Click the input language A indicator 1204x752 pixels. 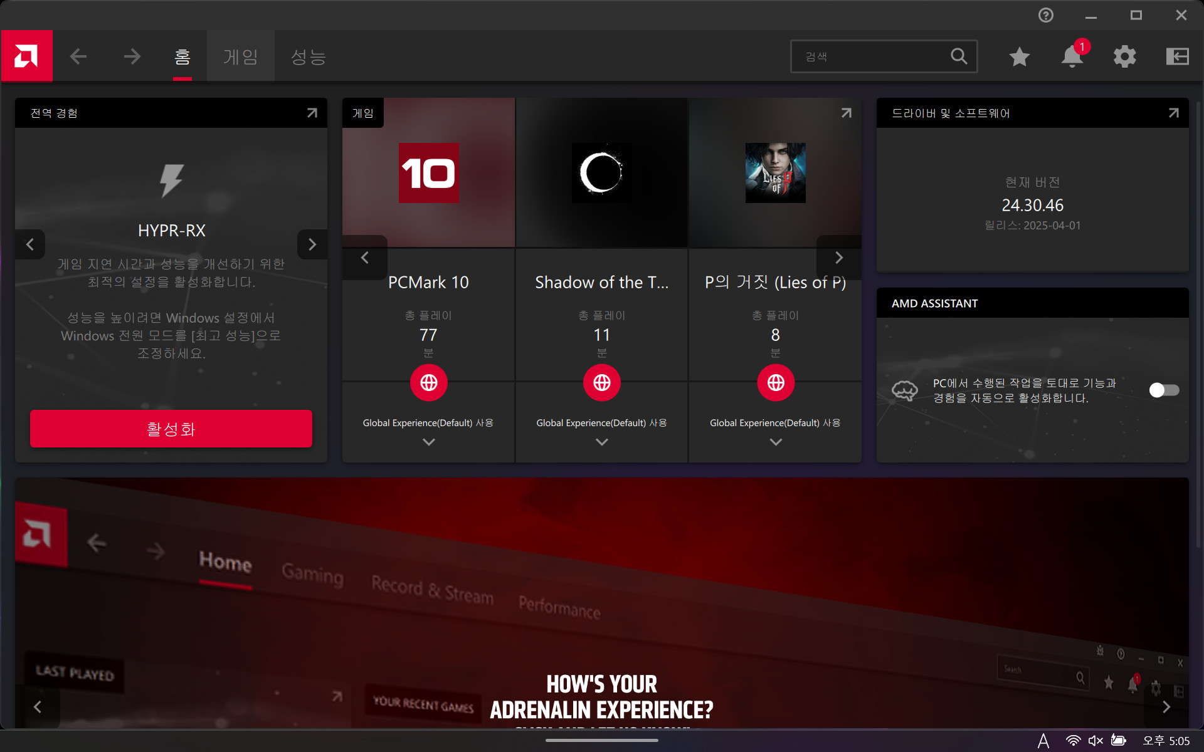(1043, 741)
